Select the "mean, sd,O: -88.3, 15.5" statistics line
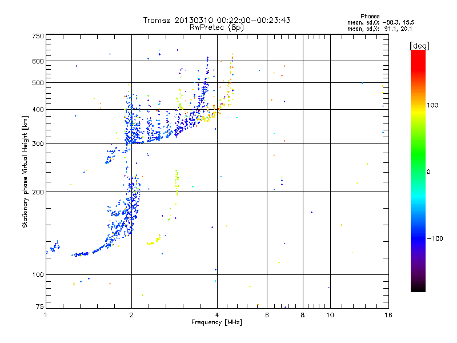Viewport: 457px width, 343px height. 380,22
